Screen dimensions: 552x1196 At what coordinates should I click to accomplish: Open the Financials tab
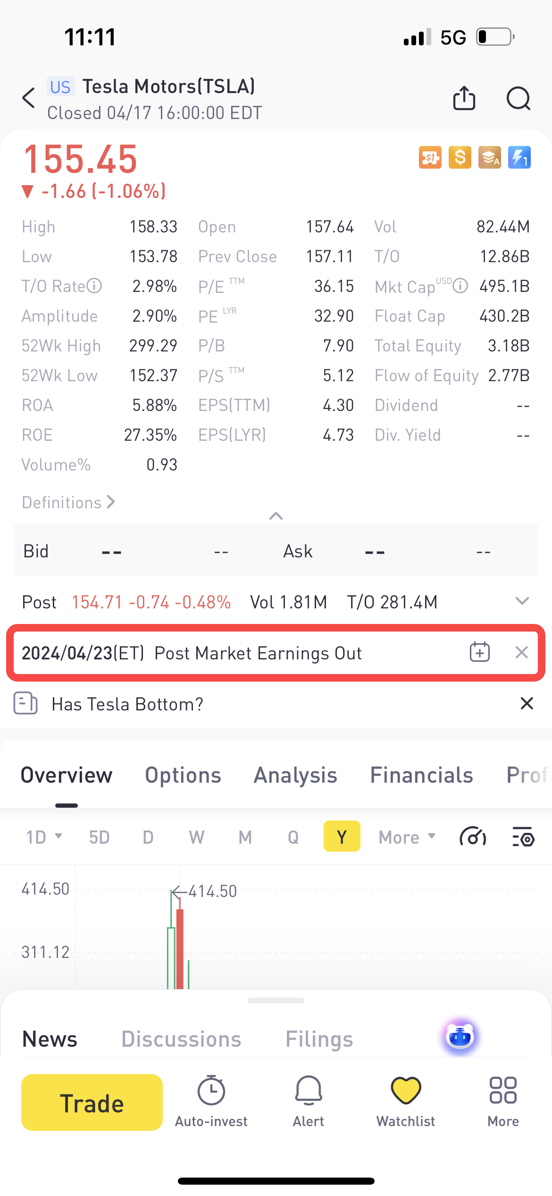[x=421, y=775]
